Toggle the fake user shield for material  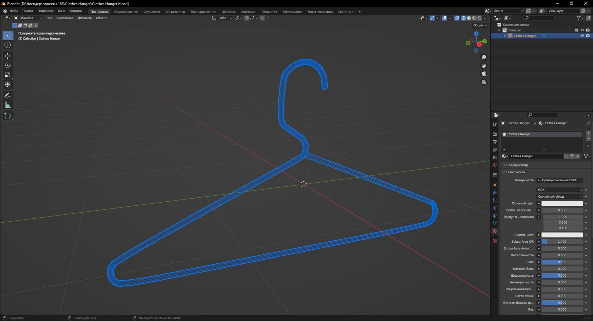point(566,156)
